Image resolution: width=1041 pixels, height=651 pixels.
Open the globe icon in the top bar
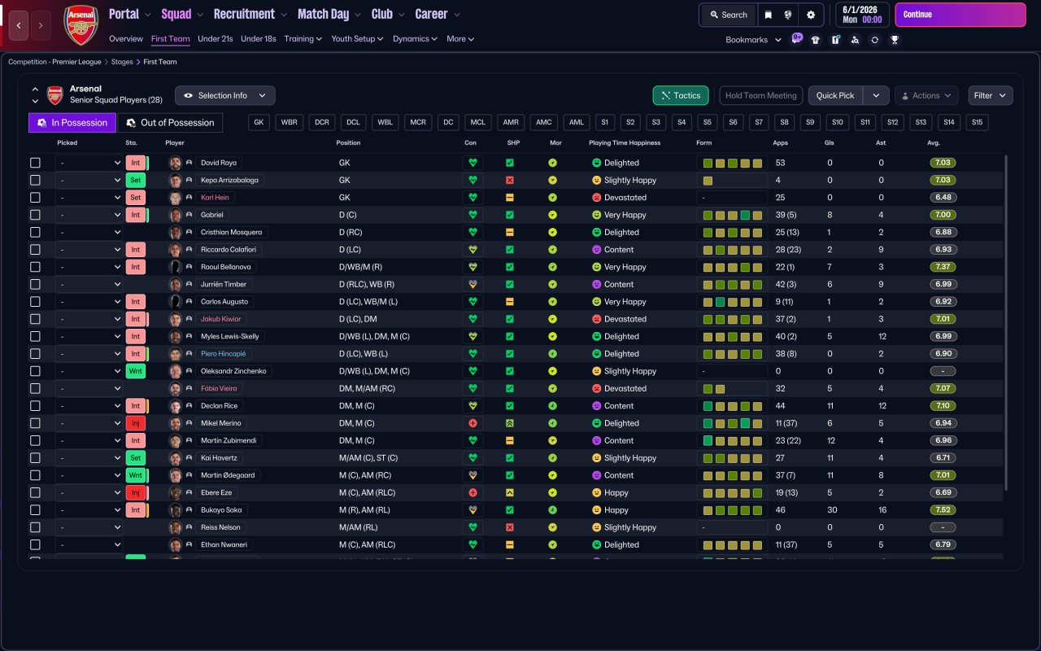(789, 15)
